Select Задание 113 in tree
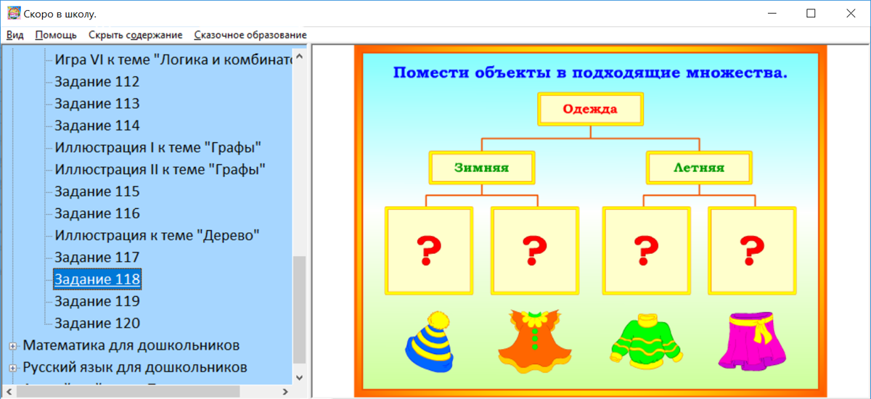Screen dimensions: 871x399 pos(97,104)
